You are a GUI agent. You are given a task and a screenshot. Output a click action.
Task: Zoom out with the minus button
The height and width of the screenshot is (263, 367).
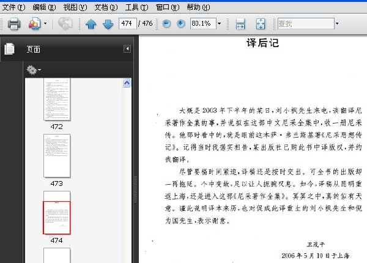click(166, 24)
